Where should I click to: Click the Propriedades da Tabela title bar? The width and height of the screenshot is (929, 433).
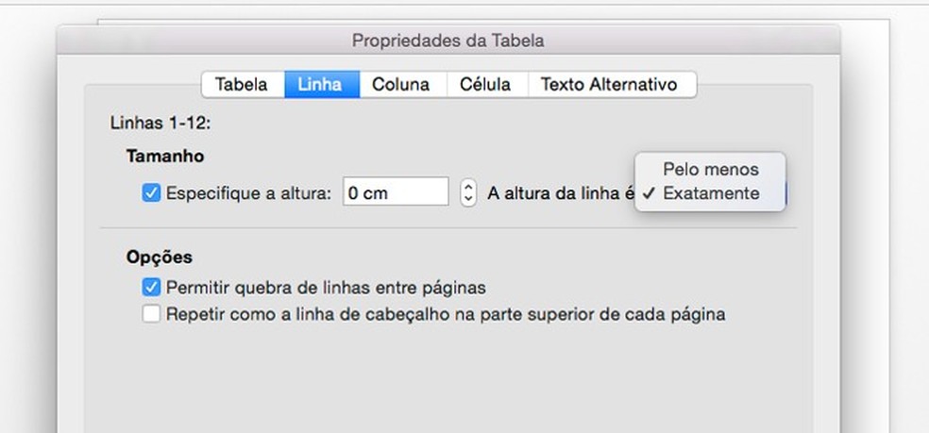(x=448, y=41)
